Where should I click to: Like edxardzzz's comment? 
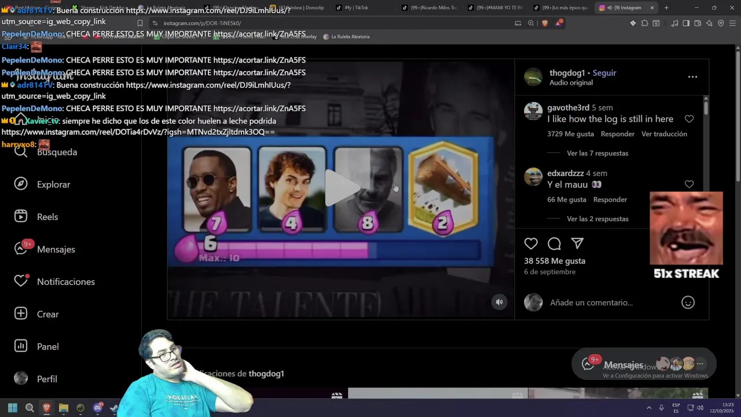(689, 184)
